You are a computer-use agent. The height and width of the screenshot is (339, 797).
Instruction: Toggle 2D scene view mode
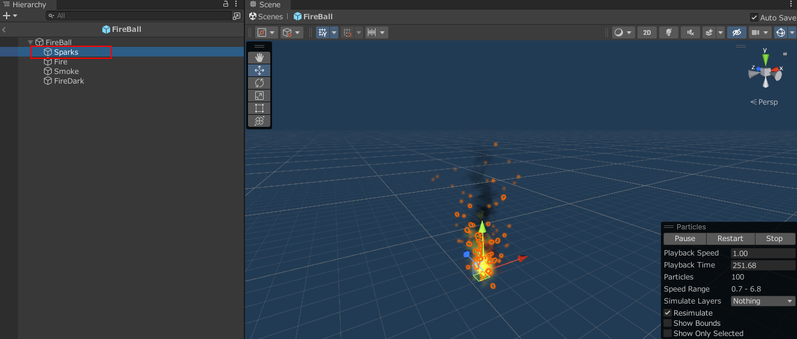tap(647, 32)
